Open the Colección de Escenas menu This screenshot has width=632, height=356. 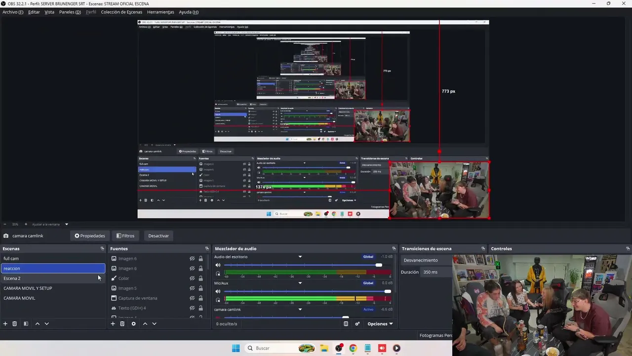tap(121, 12)
